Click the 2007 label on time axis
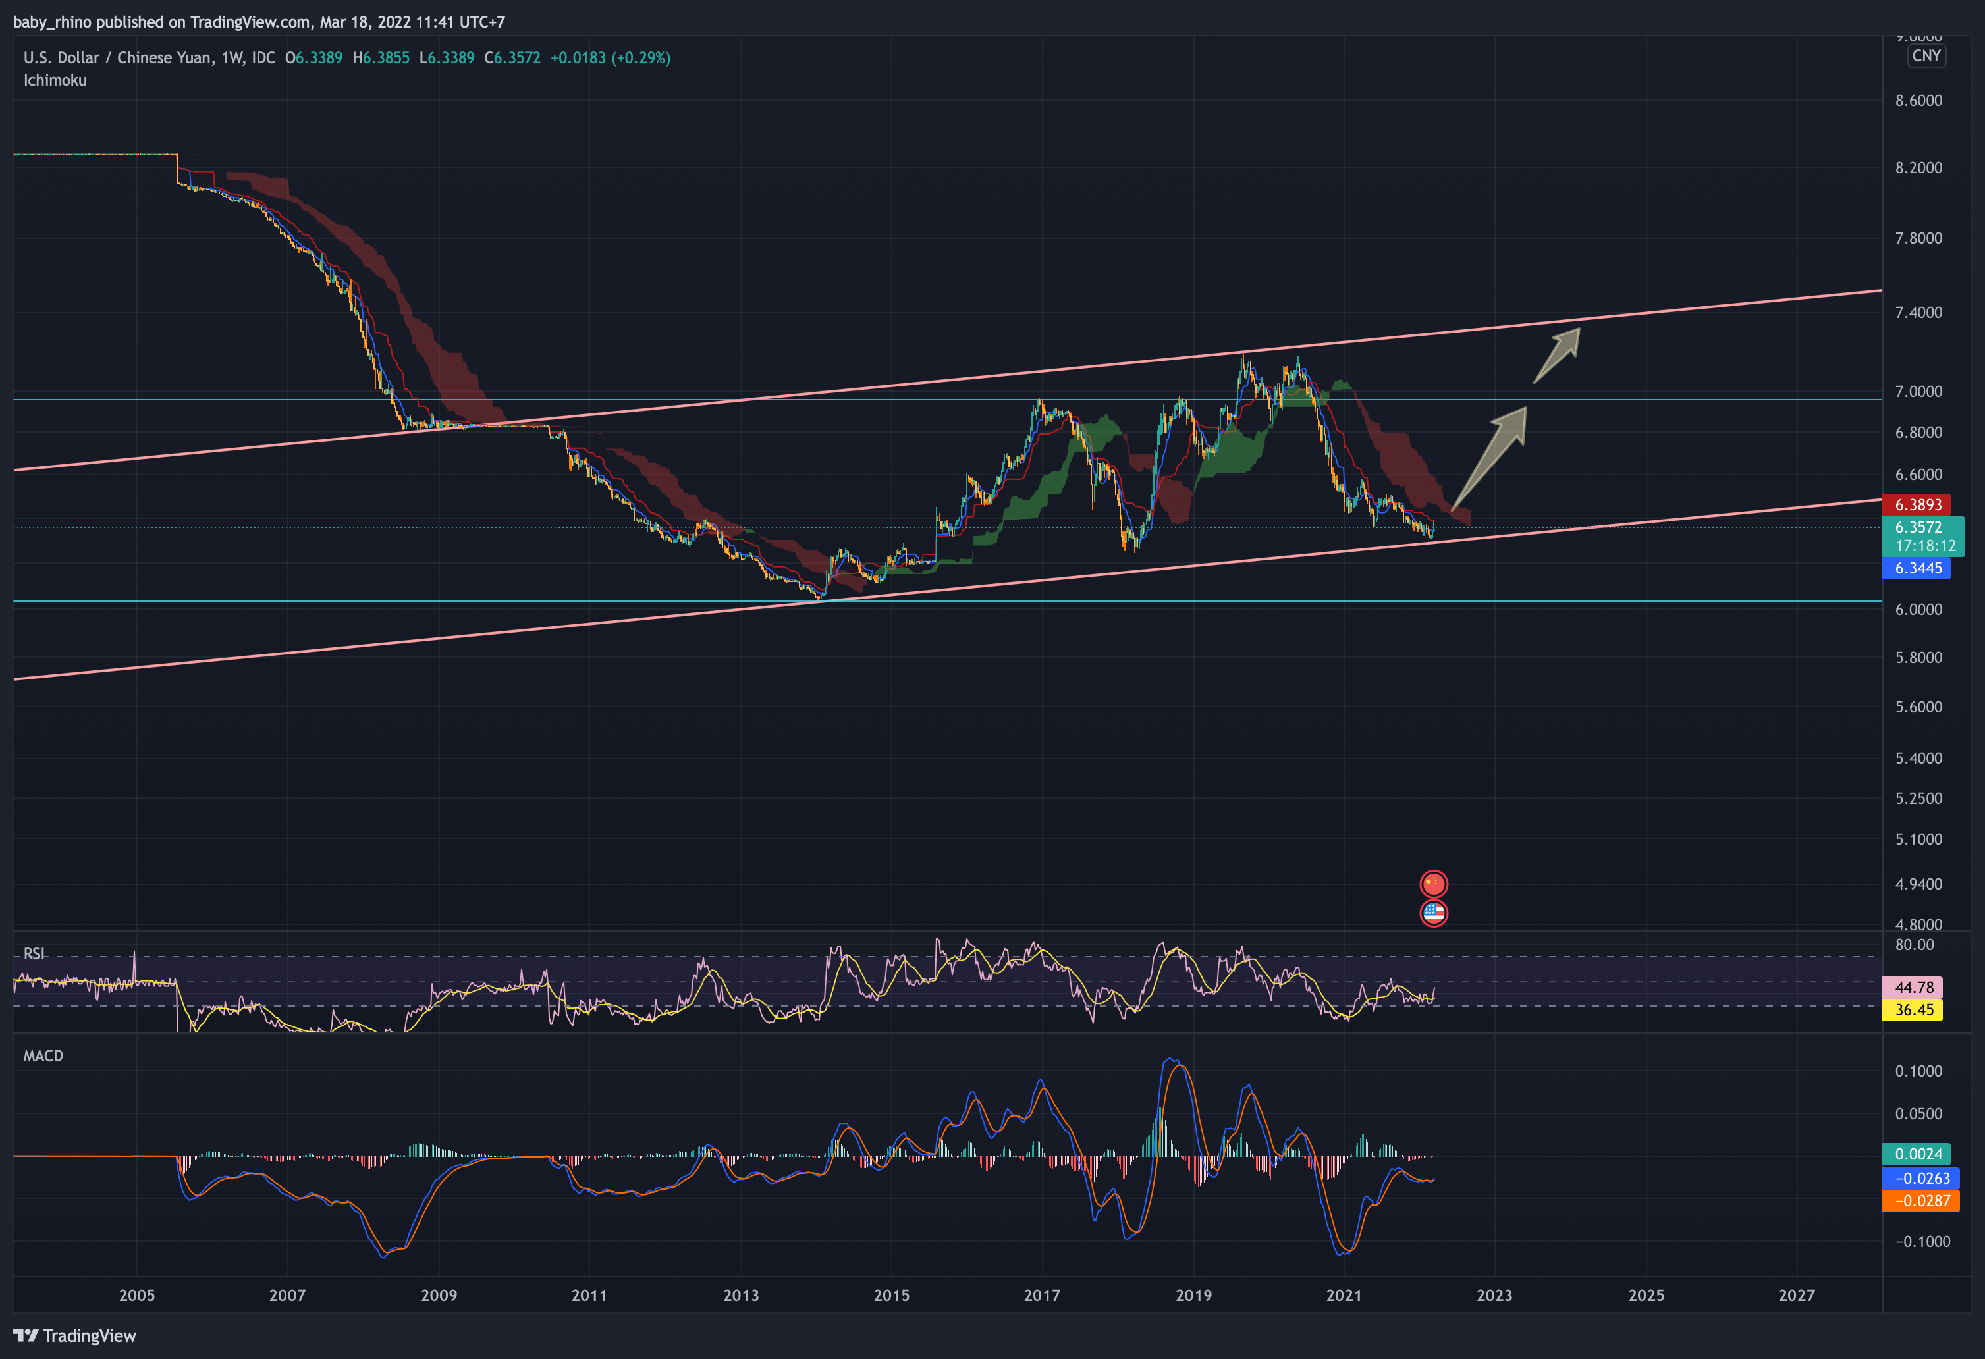 (x=287, y=1295)
